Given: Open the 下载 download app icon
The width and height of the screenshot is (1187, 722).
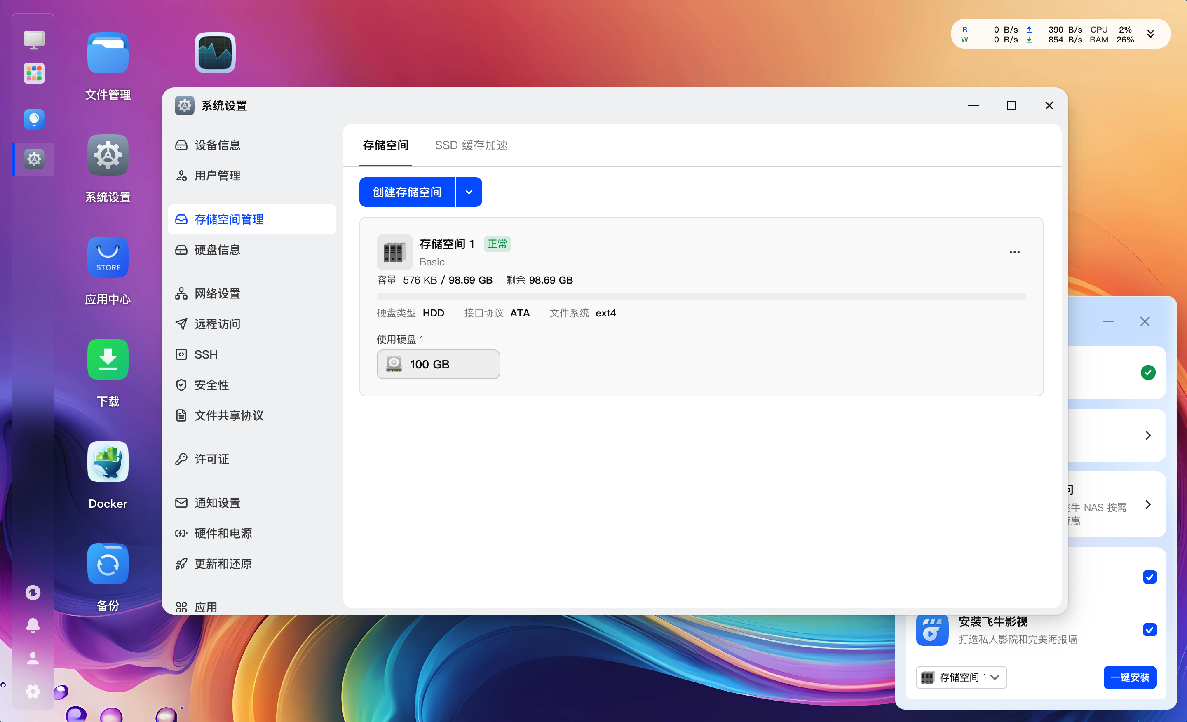Looking at the screenshot, I should pyautogui.click(x=108, y=359).
